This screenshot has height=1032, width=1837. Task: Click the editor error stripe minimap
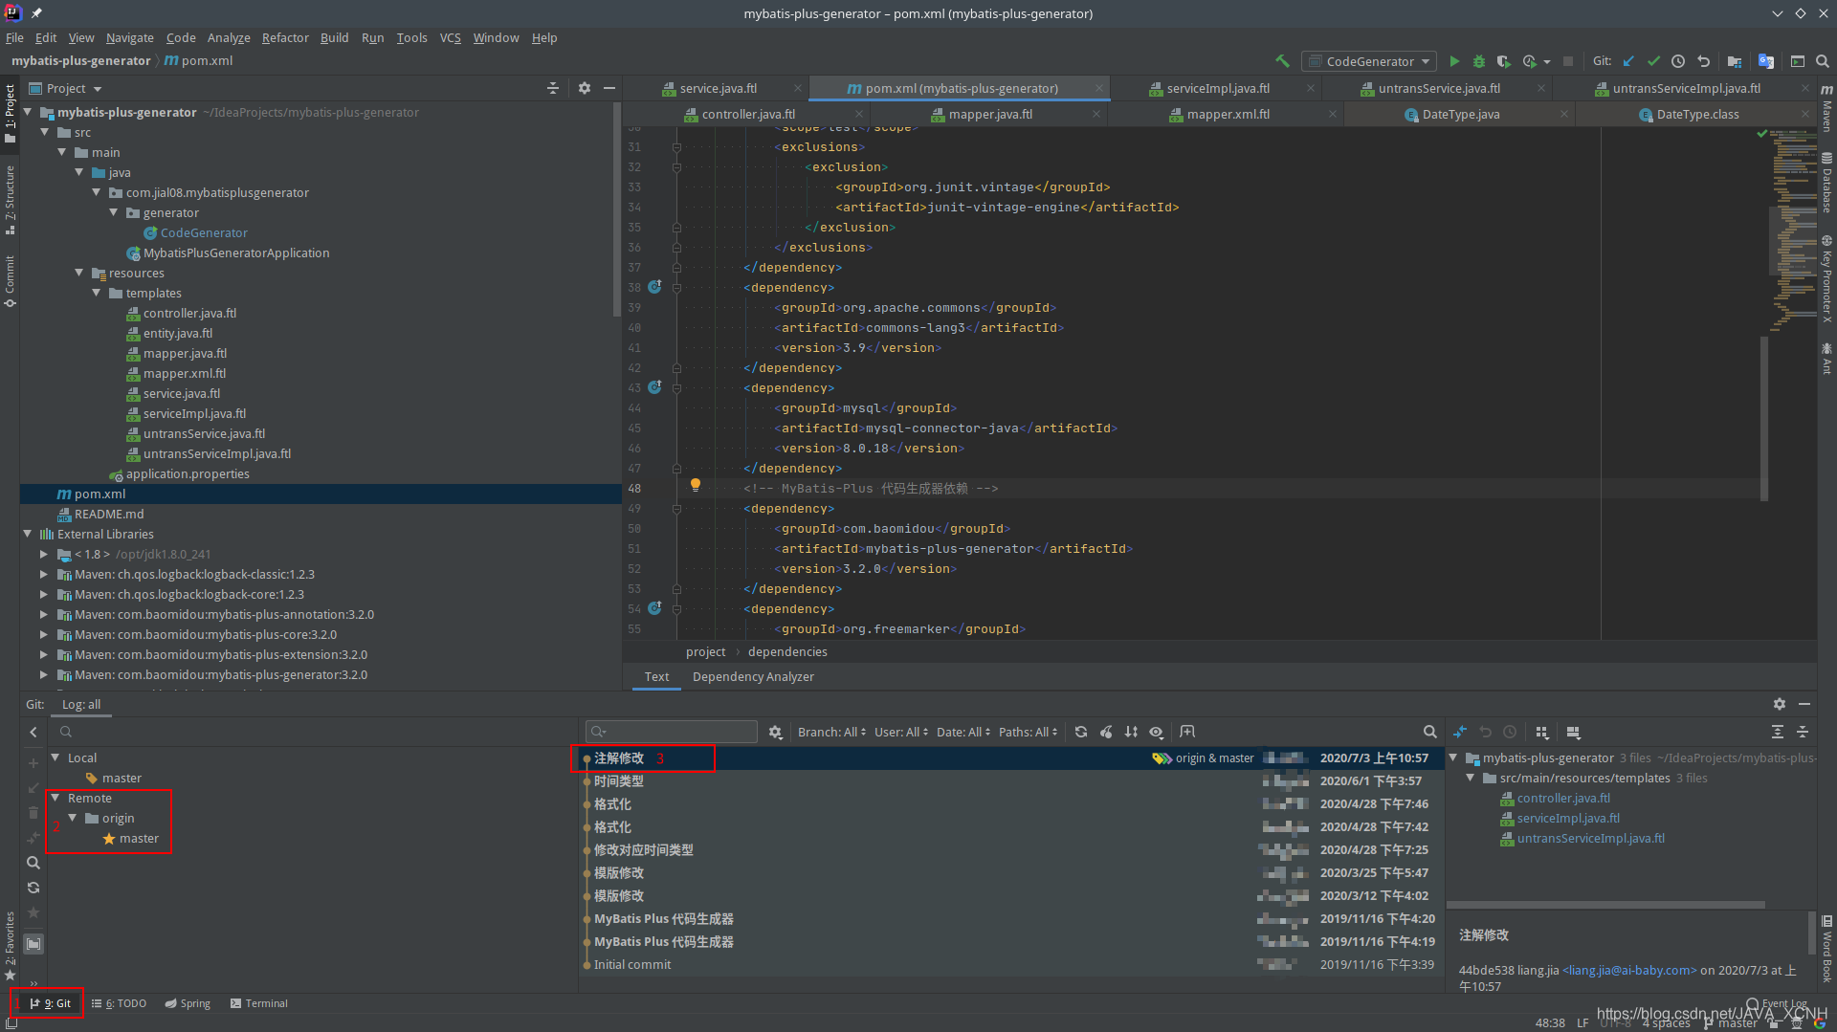coord(1794,230)
